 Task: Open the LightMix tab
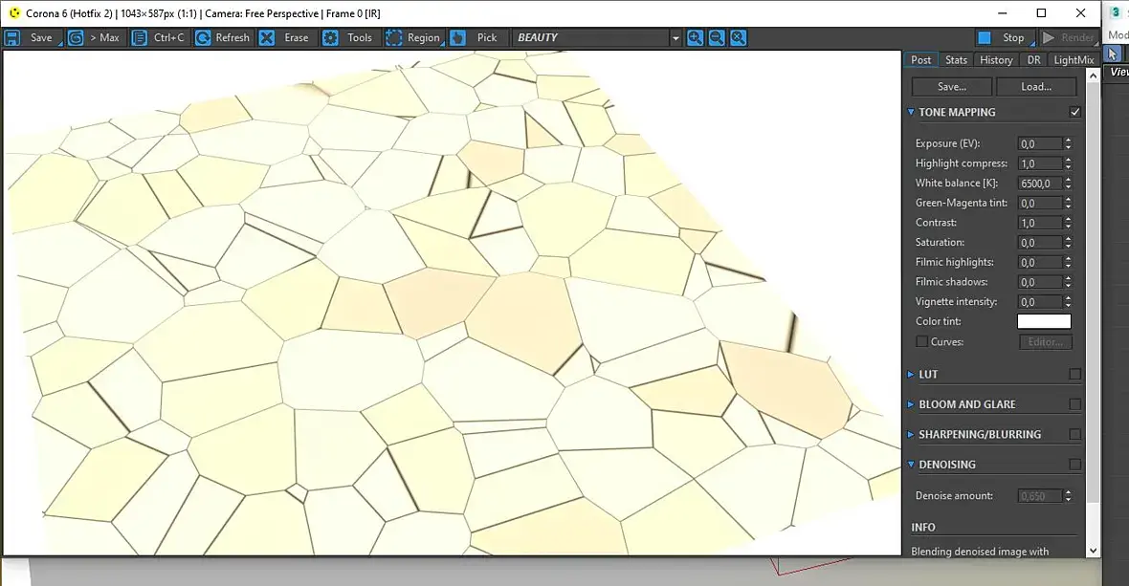(1074, 60)
